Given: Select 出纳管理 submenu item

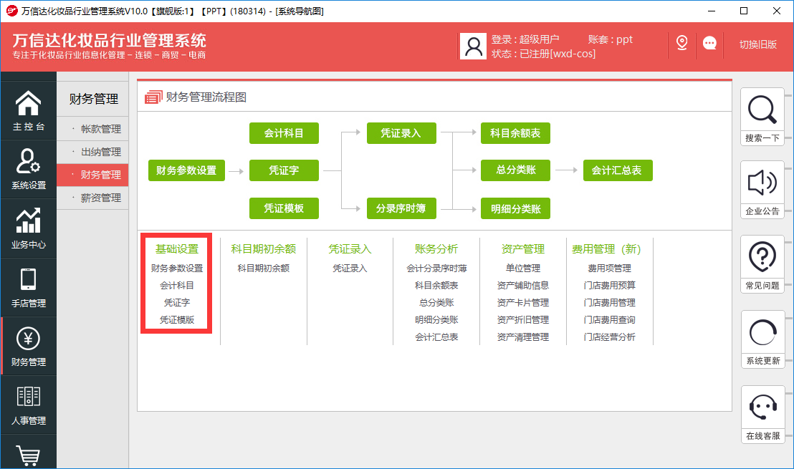Looking at the screenshot, I should point(92,152).
